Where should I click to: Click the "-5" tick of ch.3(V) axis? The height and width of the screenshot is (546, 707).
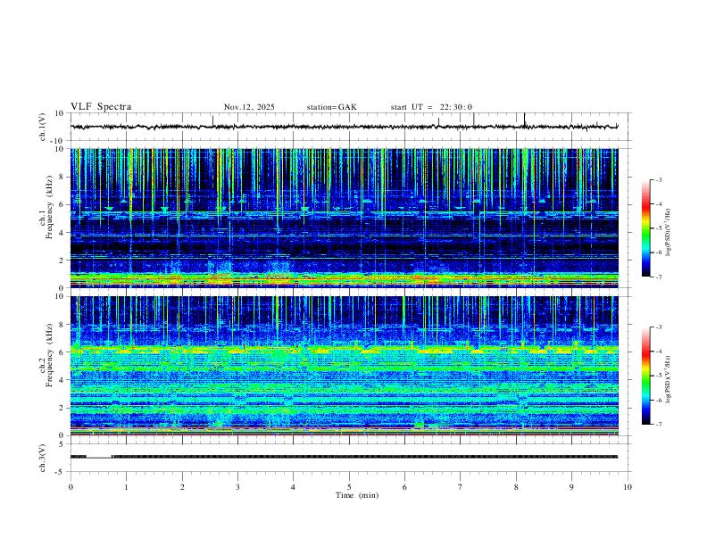[x=61, y=472]
